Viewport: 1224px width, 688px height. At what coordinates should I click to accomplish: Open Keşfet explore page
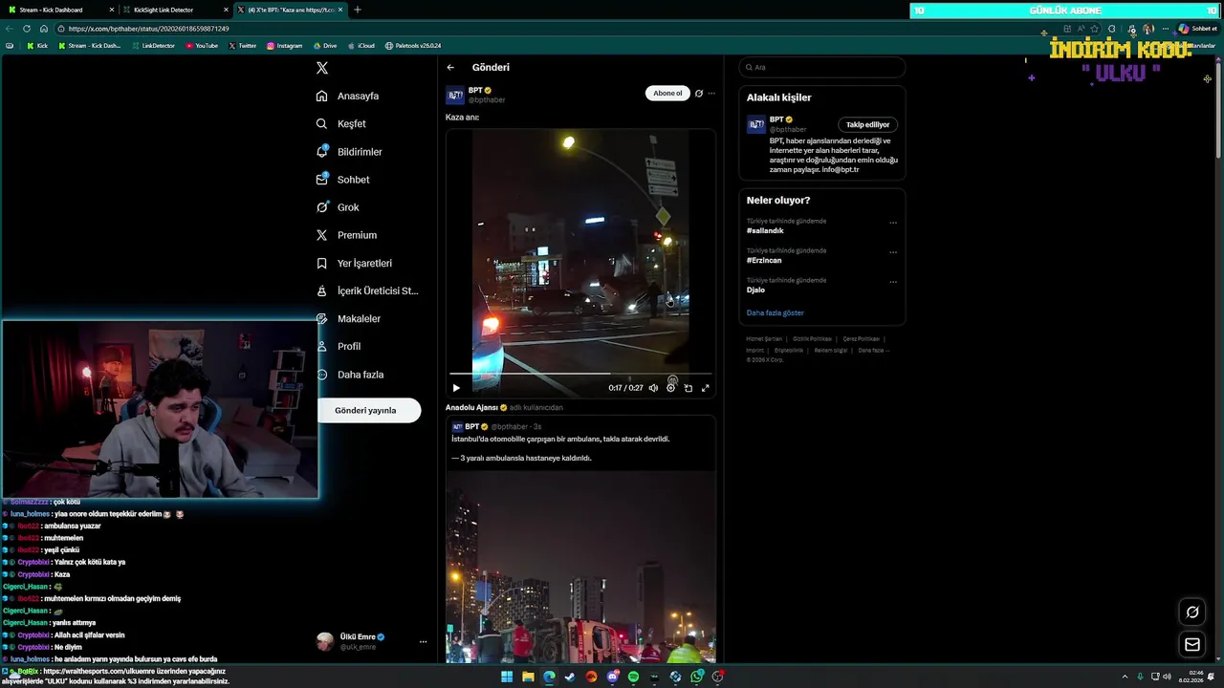341,123
